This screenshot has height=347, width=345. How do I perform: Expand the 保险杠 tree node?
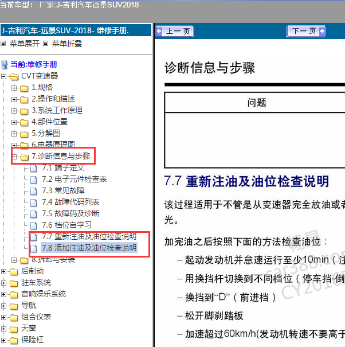[3, 341]
